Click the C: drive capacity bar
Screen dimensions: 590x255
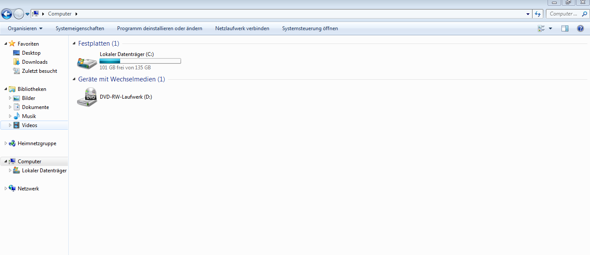tap(140, 61)
